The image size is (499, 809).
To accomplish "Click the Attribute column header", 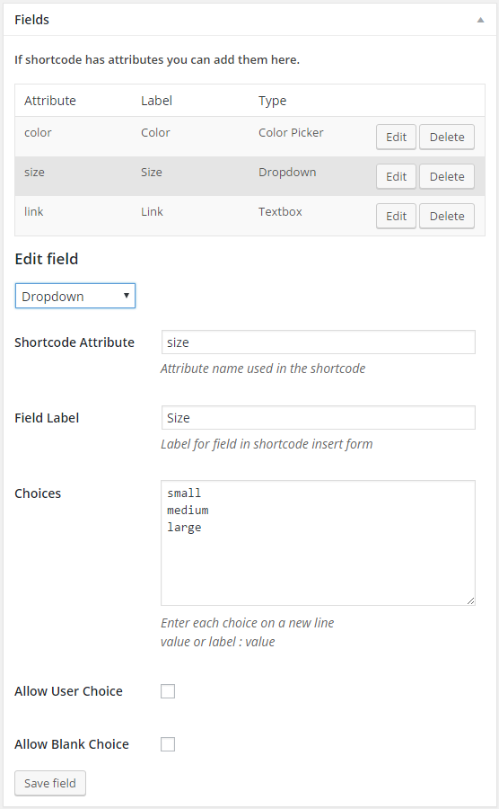I will point(50,101).
